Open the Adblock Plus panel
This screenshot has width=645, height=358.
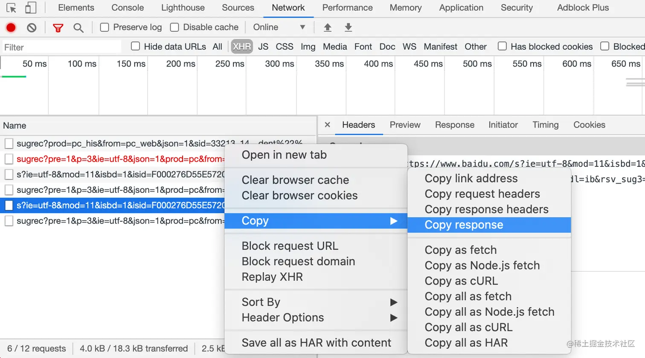click(x=583, y=8)
